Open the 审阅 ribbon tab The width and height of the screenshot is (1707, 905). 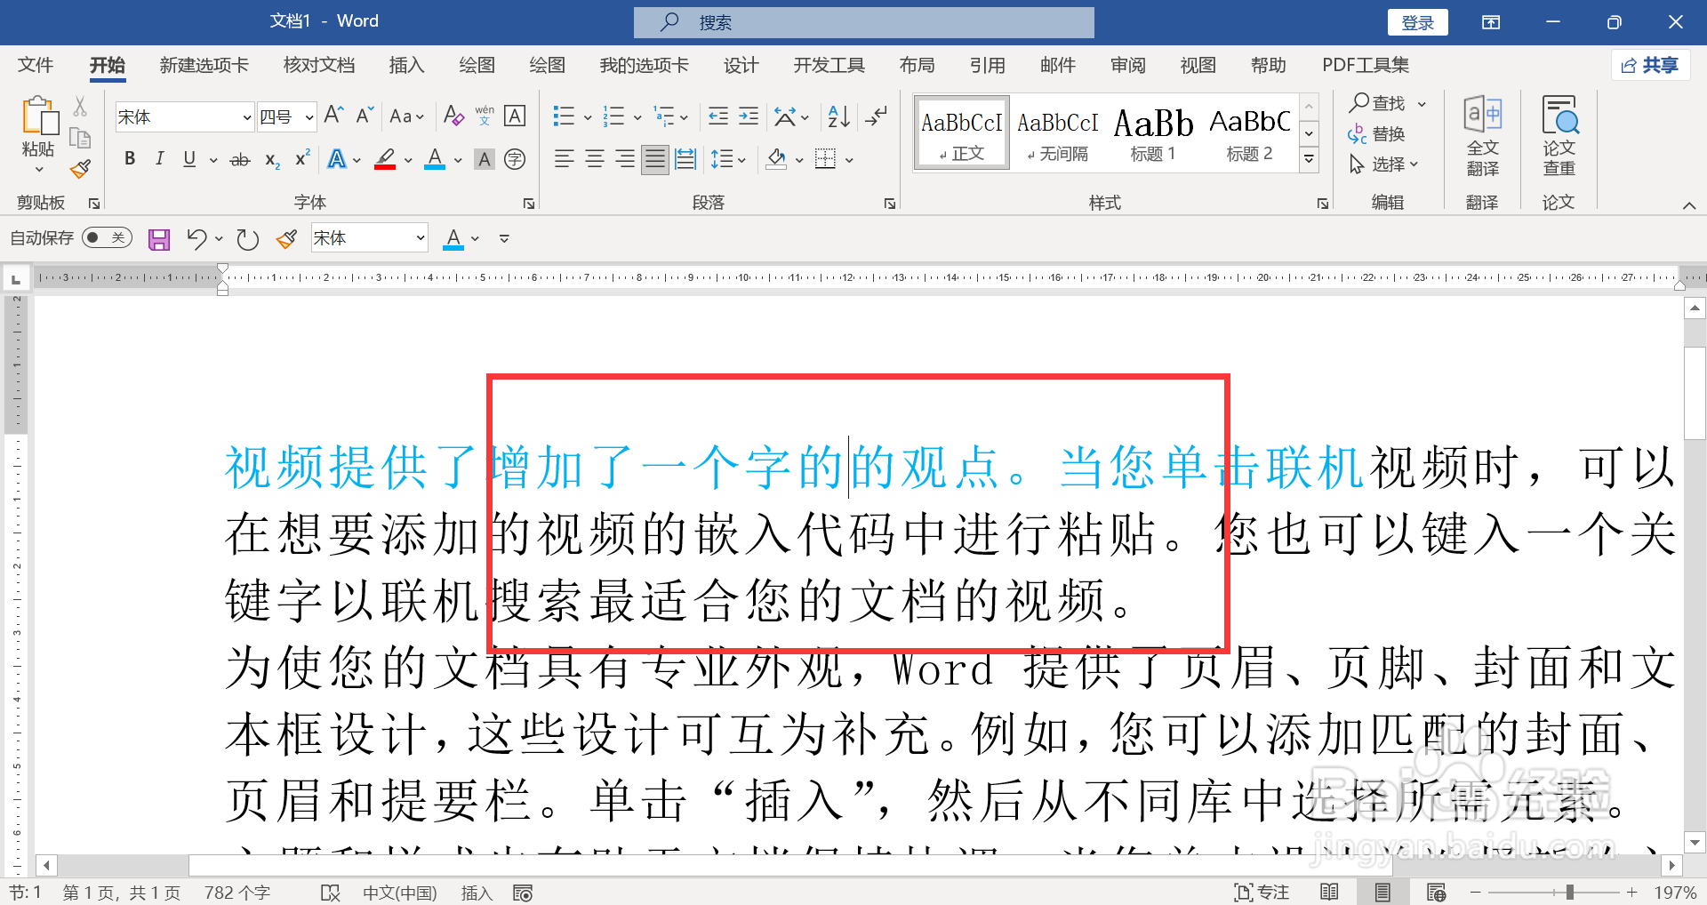pos(1127,64)
